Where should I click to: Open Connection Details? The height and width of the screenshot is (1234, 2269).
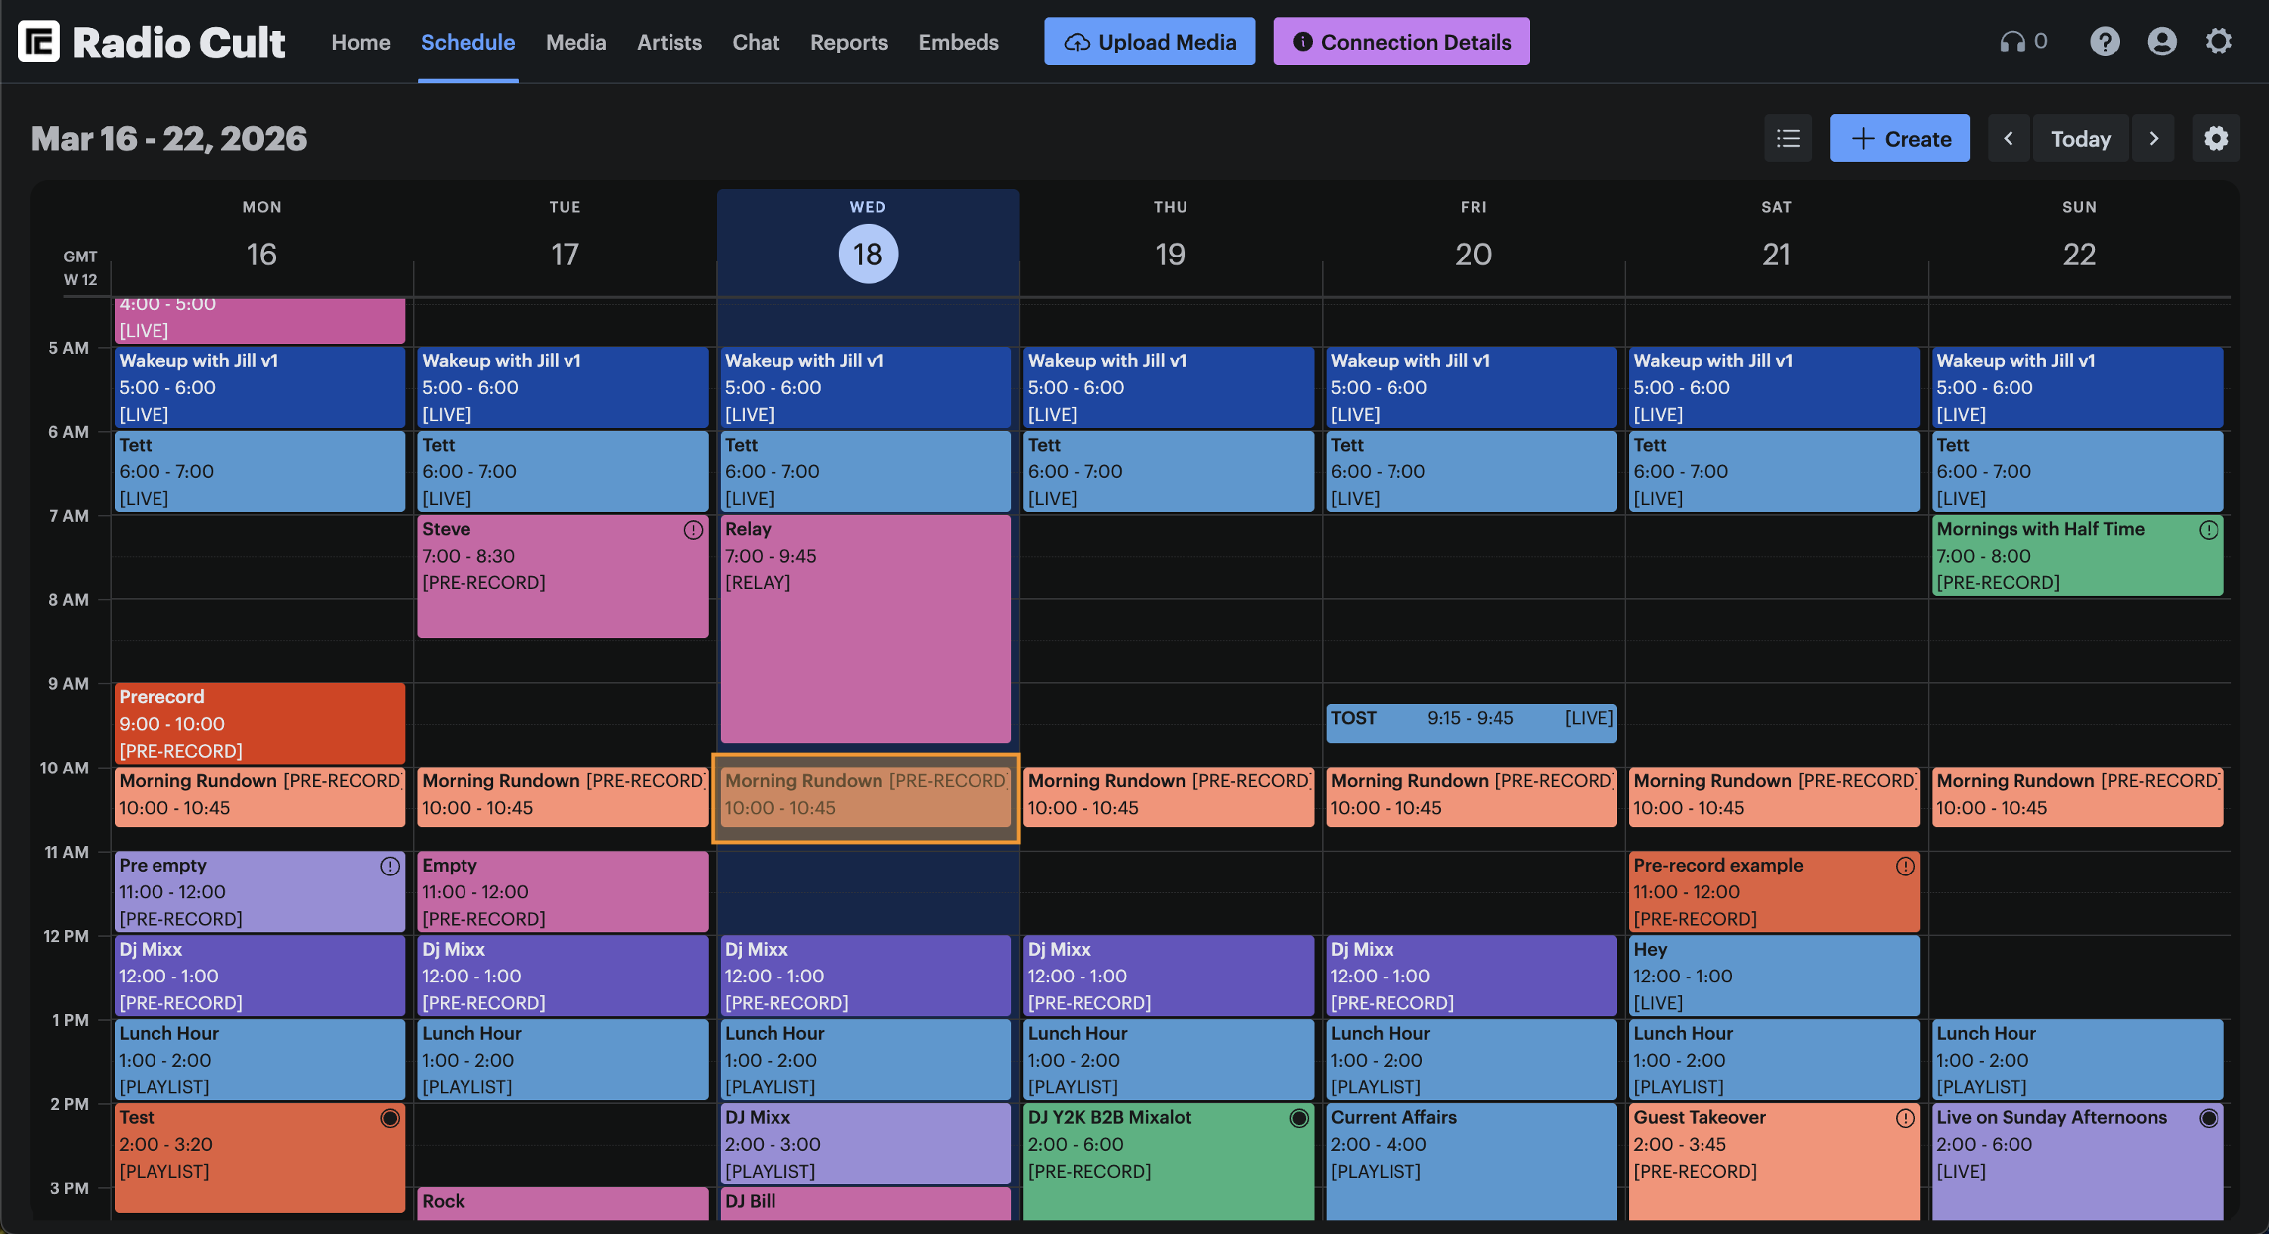[x=1401, y=42]
